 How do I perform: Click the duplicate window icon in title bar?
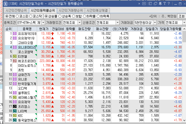155,4
